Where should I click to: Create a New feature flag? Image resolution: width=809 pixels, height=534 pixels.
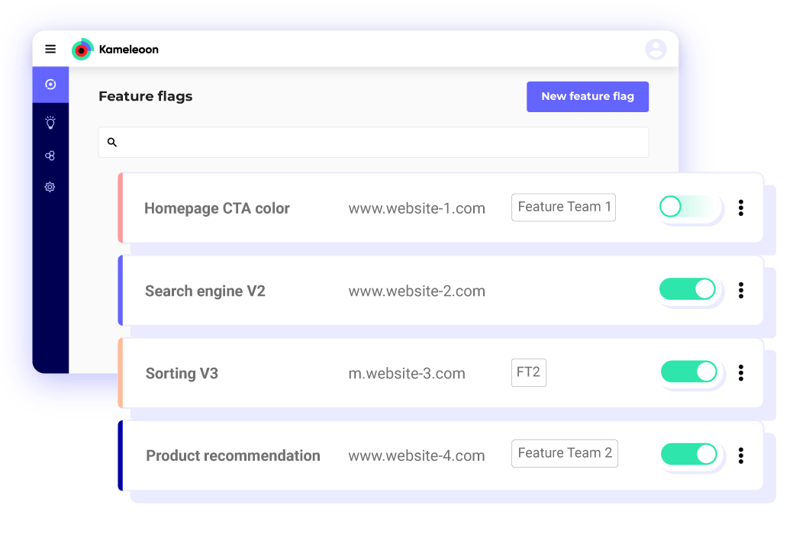[588, 97]
